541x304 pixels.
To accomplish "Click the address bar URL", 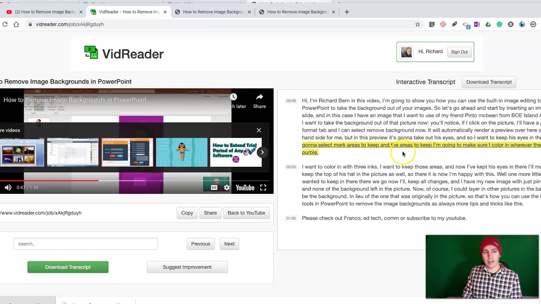I will (x=70, y=24).
